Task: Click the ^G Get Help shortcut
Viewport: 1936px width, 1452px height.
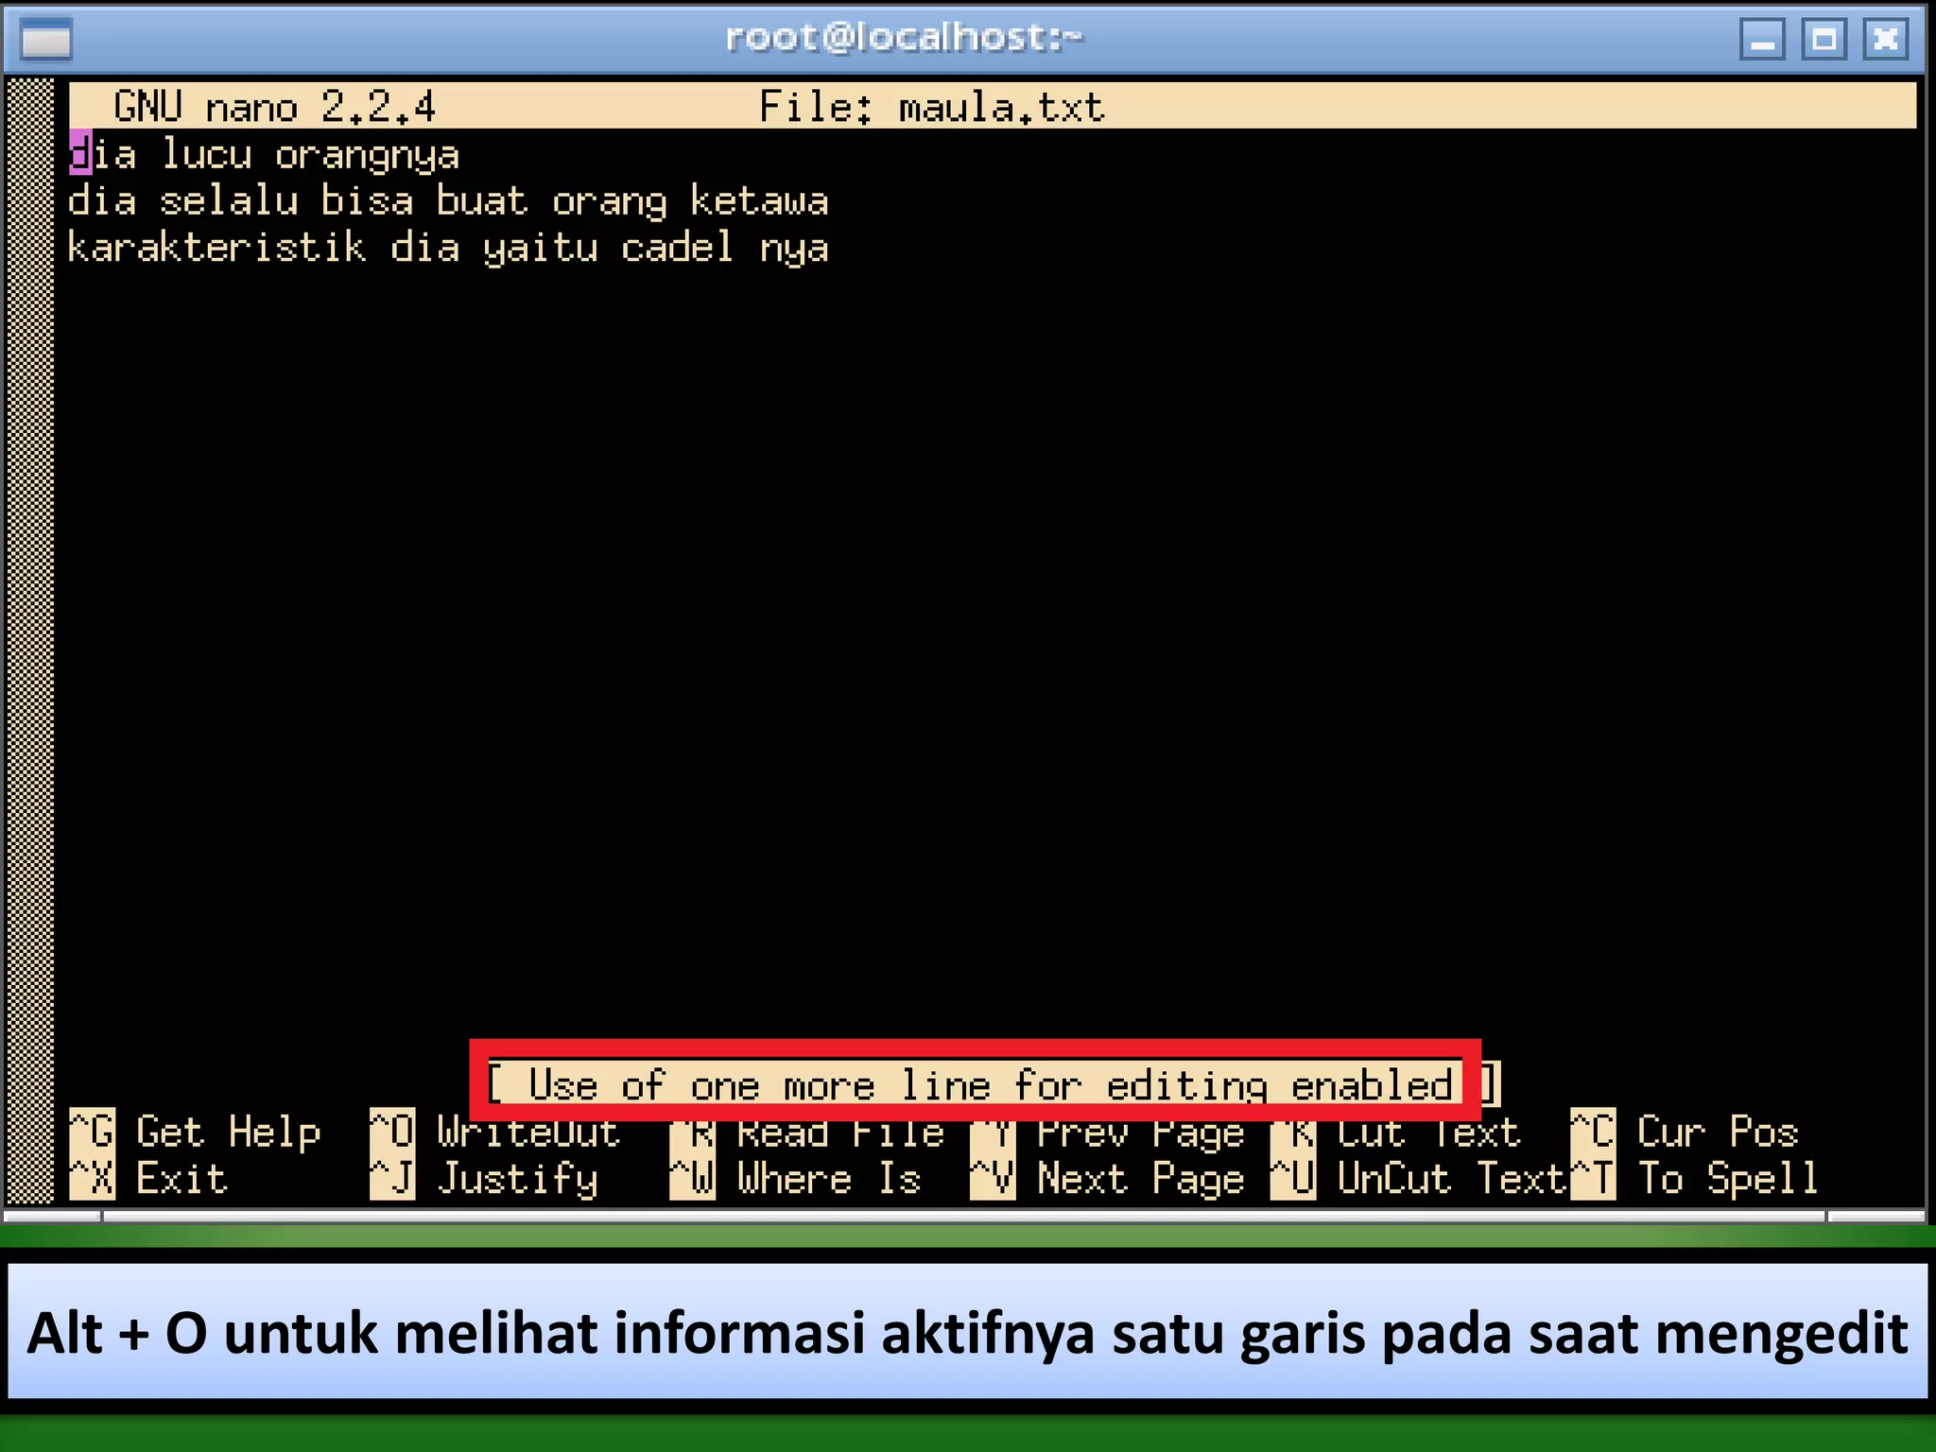Action: pos(196,1132)
